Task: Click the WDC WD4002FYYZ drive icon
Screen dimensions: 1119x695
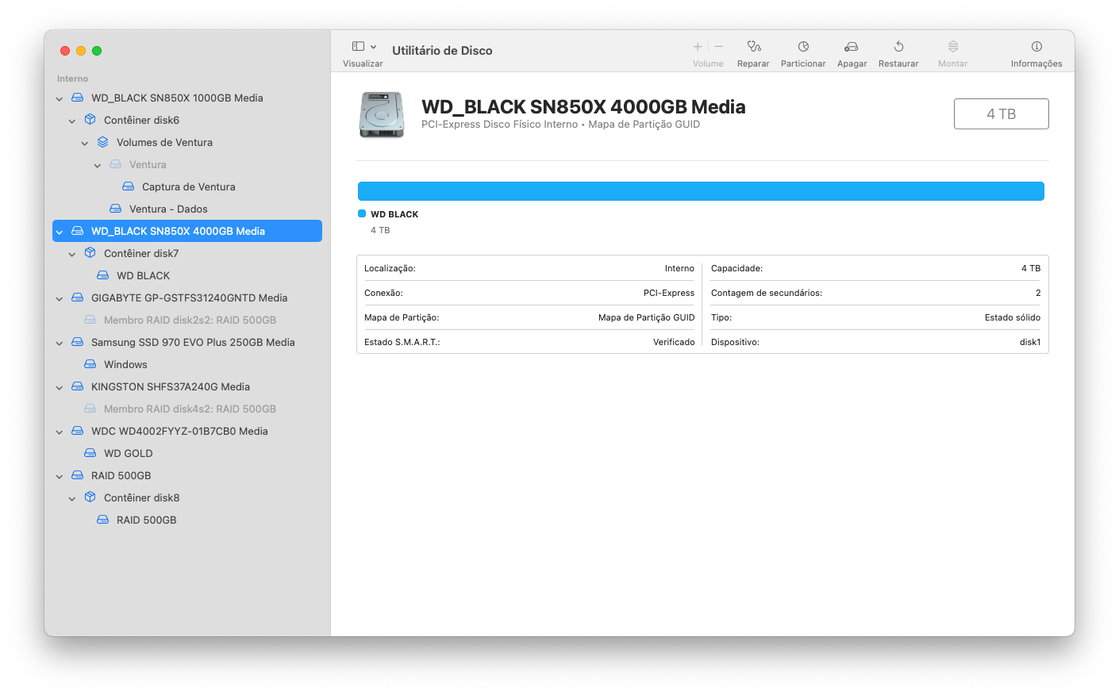Action: click(x=78, y=431)
